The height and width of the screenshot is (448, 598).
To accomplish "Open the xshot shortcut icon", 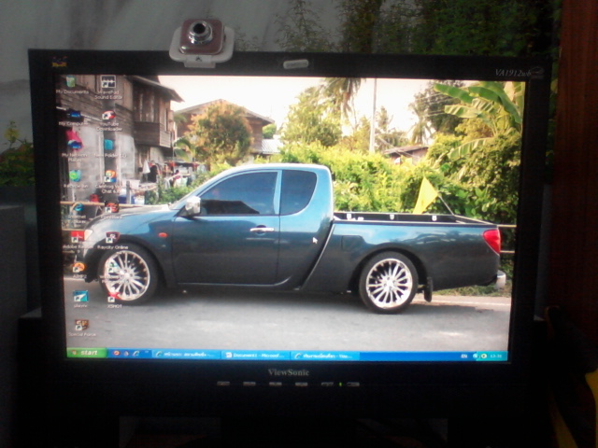I will click(114, 300).
